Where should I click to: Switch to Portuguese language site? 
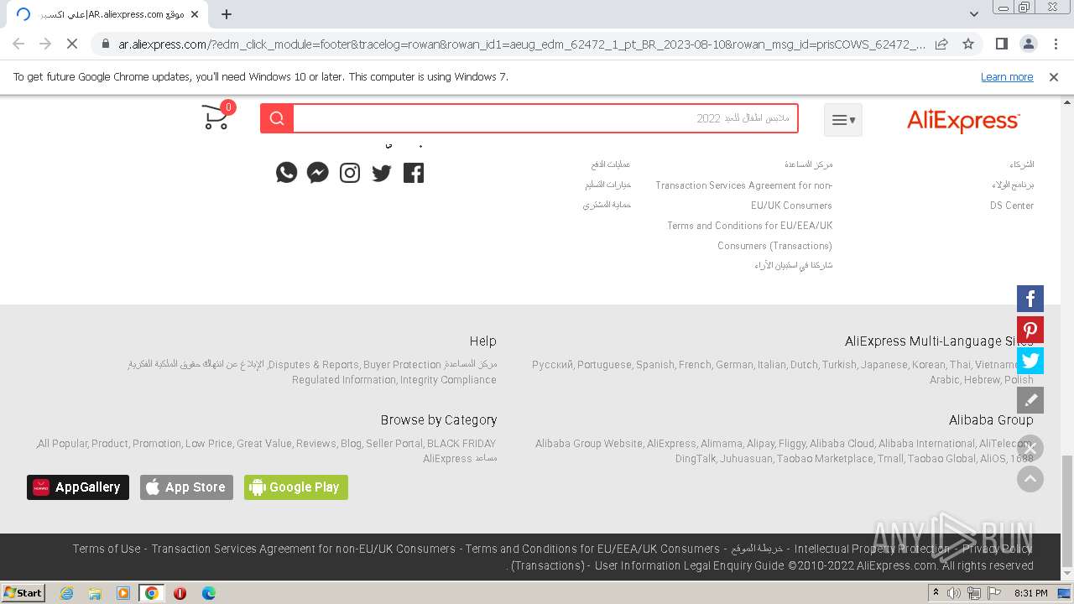604,365
